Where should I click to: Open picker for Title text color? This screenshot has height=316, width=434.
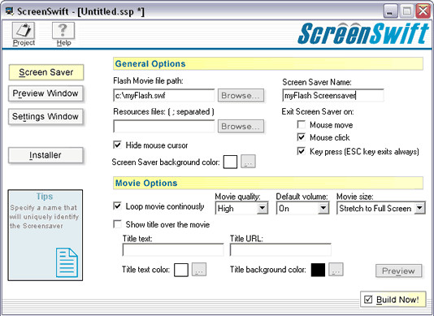coord(199,269)
